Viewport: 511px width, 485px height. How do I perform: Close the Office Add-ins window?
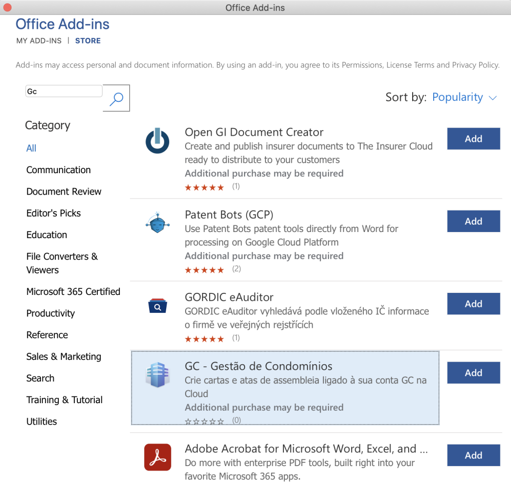[x=7, y=7]
